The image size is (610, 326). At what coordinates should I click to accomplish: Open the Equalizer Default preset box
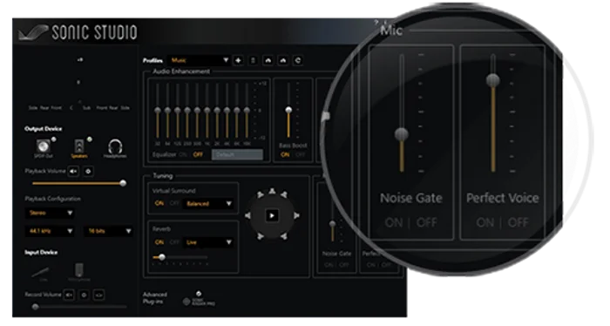coord(237,155)
